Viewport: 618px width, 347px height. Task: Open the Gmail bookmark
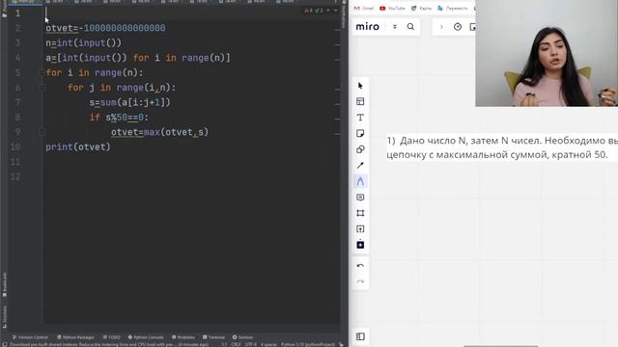click(364, 8)
